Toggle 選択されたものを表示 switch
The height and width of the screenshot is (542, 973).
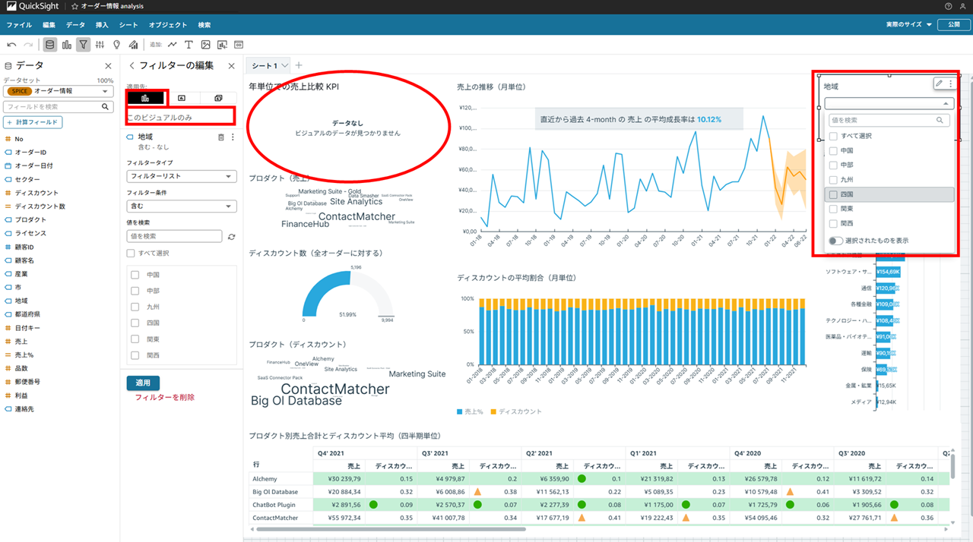pos(835,241)
